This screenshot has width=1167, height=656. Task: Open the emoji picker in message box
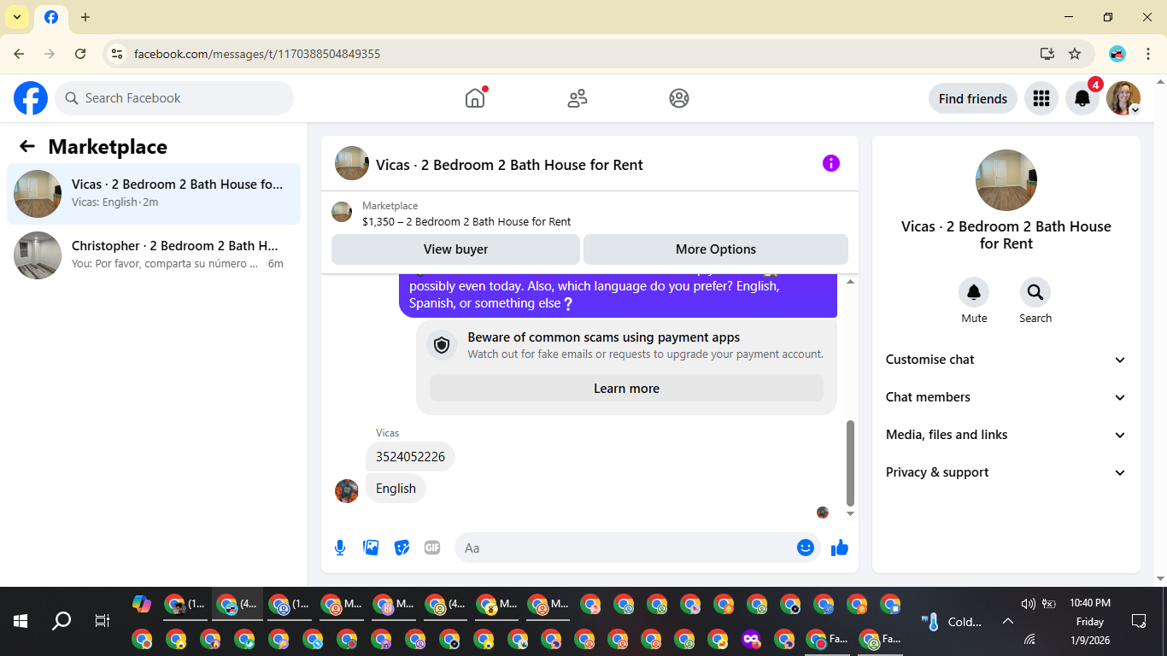[x=805, y=548]
